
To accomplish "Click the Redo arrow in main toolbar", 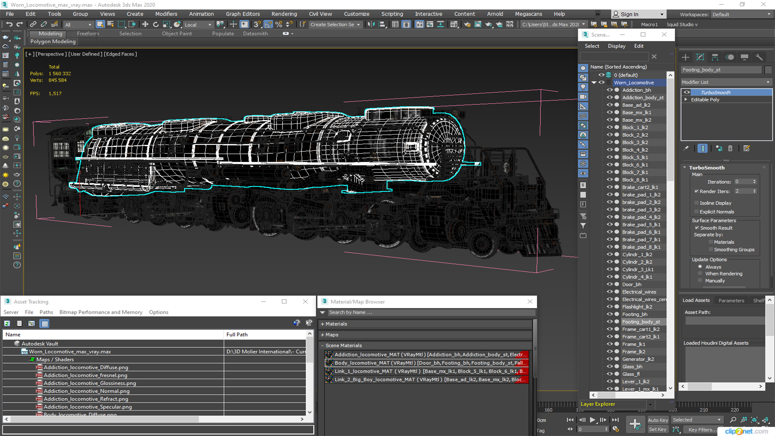I will pyautogui.click(x=19, y=24).
